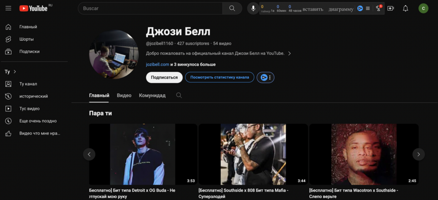The height and width of the screenshot is (200, 438).
Task: Click the create video camera icon
Action: 390,9
